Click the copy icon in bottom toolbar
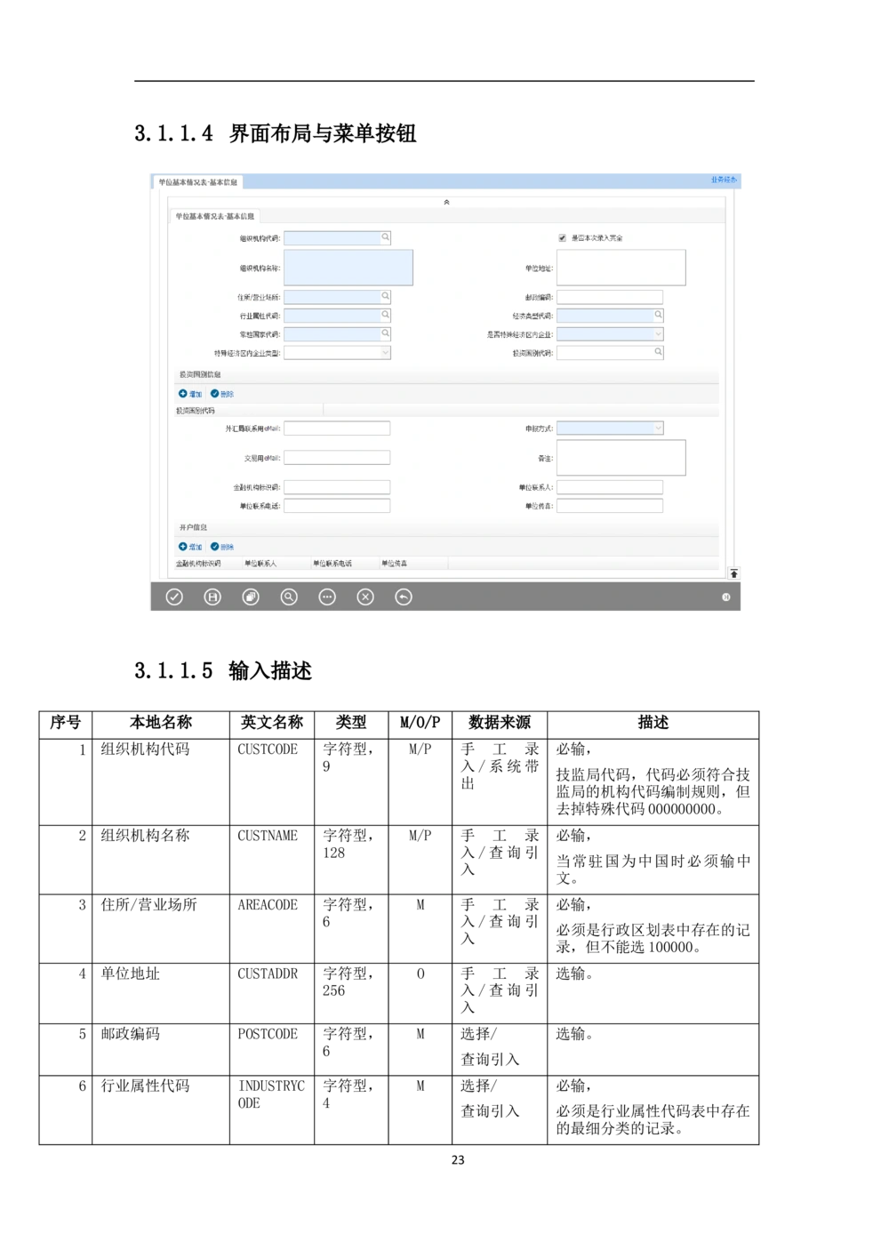The height and width of the screenshot is (1258, 889). coord(251,597)
